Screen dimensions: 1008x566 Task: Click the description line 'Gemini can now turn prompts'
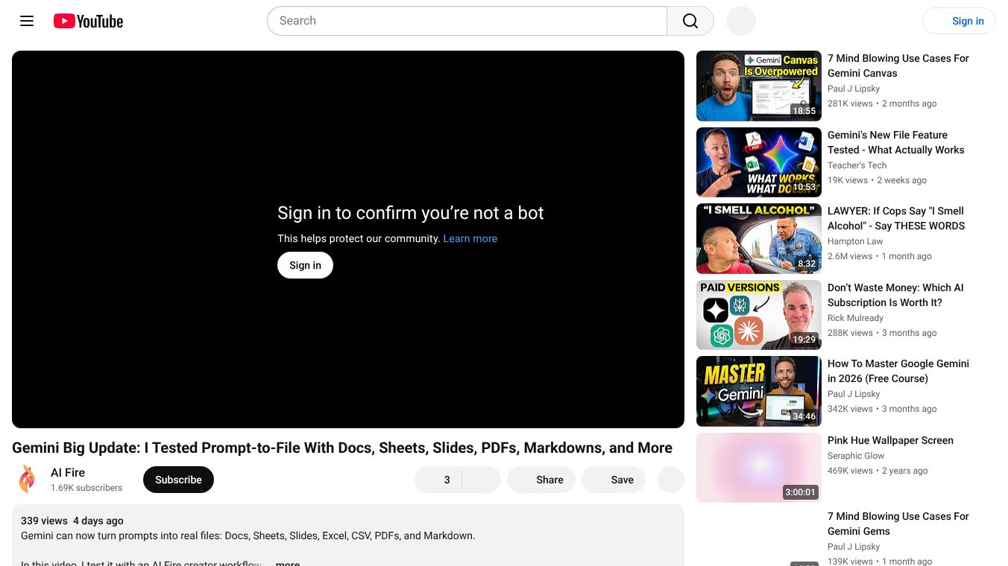point(248,535)
